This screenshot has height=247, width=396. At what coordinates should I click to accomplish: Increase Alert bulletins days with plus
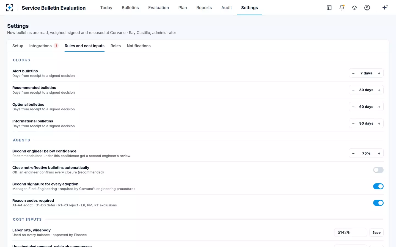click(x=379, y=73)
